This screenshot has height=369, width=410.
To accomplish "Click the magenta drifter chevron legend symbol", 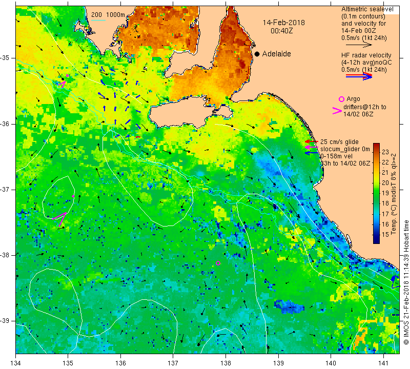I will 337,111.
